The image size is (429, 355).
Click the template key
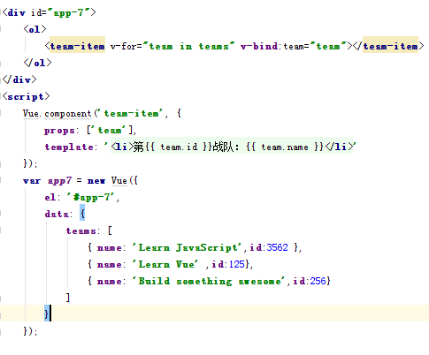click(69, 147)
